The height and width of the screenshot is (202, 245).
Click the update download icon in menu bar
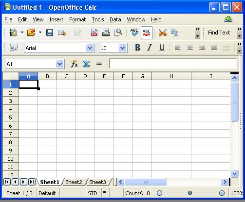pos(228,19)
